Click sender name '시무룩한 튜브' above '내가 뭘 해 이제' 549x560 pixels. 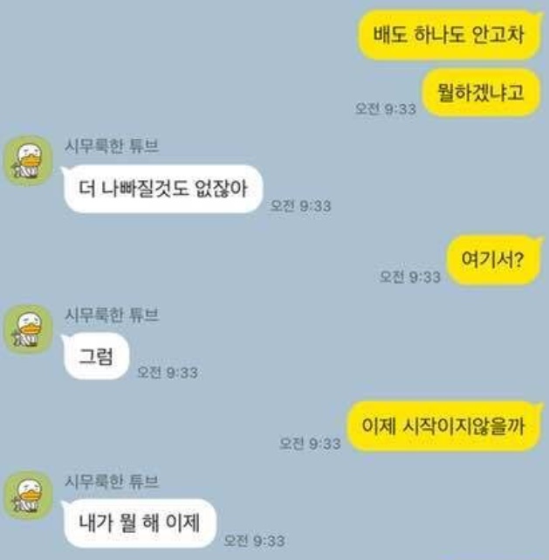coord(112,481)
